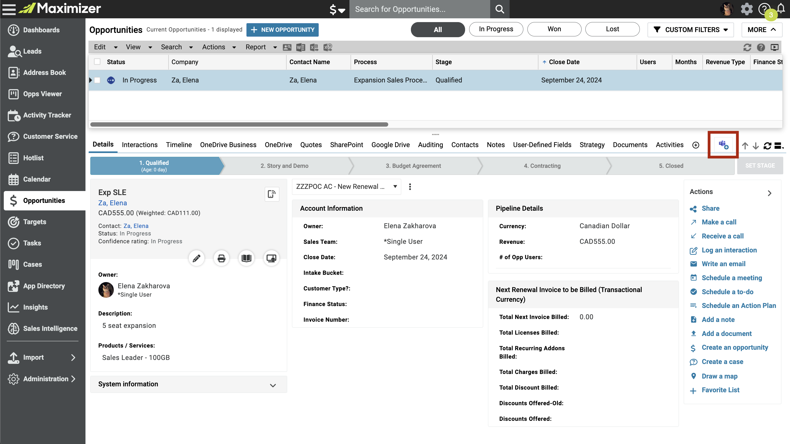This screenshot has width=790, height=444.
Task: Open the Edit menu
Action: [x=105, y=47]
